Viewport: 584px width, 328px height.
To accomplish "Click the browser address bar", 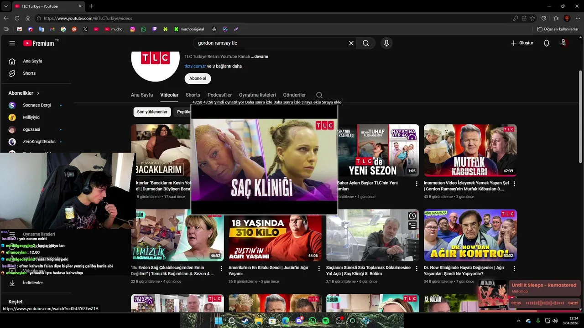I will click(x=274, y=18).
